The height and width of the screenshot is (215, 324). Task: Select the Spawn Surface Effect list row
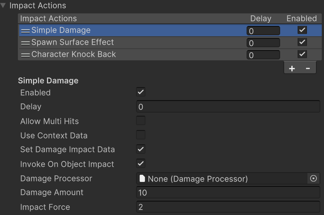(134, 42)
